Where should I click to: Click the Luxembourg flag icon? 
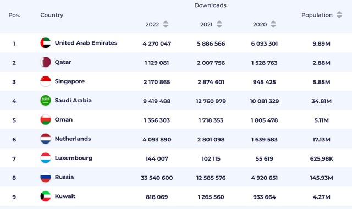46,158
